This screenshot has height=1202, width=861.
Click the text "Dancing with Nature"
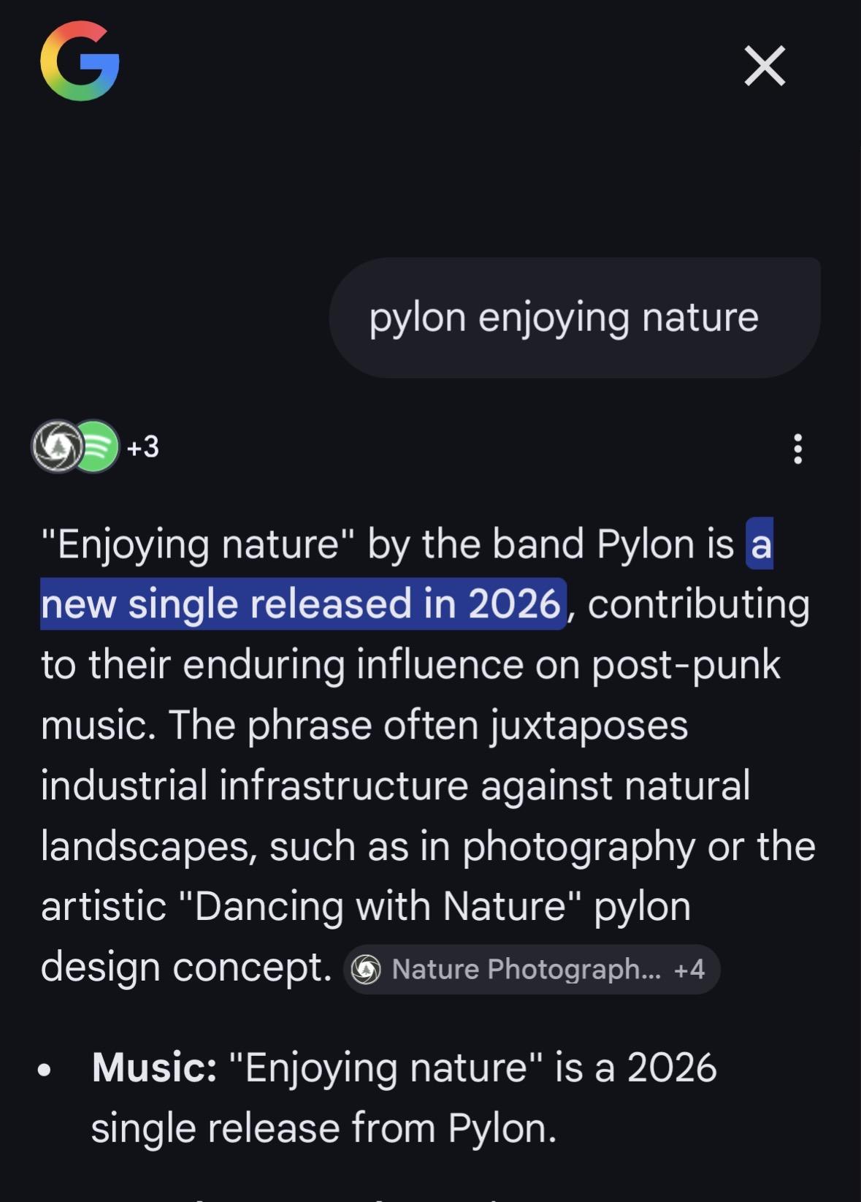click(x=379, y=906)
